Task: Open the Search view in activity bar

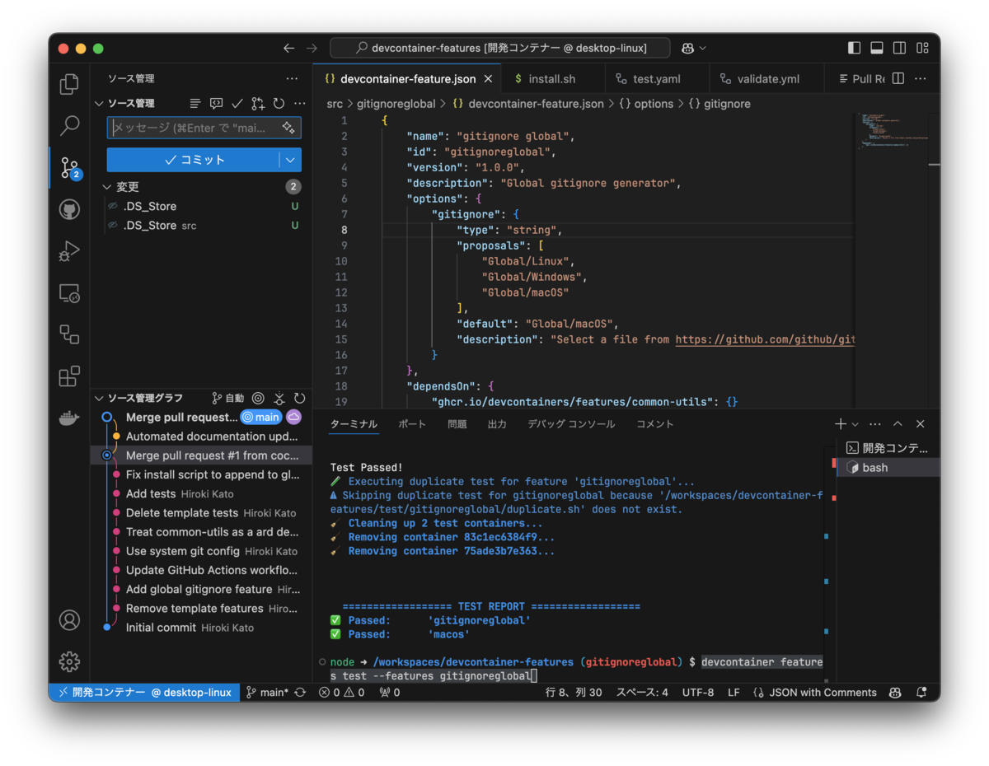Action: click(70, 126)
